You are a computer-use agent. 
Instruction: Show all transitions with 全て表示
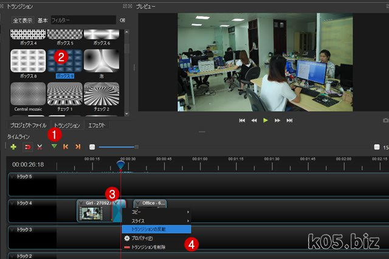pyautogui.click(x=22, y=20)
